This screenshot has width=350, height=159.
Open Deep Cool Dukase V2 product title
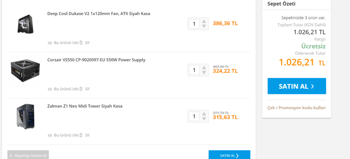(98, 14)
